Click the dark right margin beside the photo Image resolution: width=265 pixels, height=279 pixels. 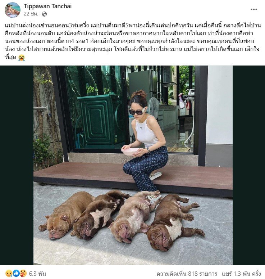tap(249, 165)
